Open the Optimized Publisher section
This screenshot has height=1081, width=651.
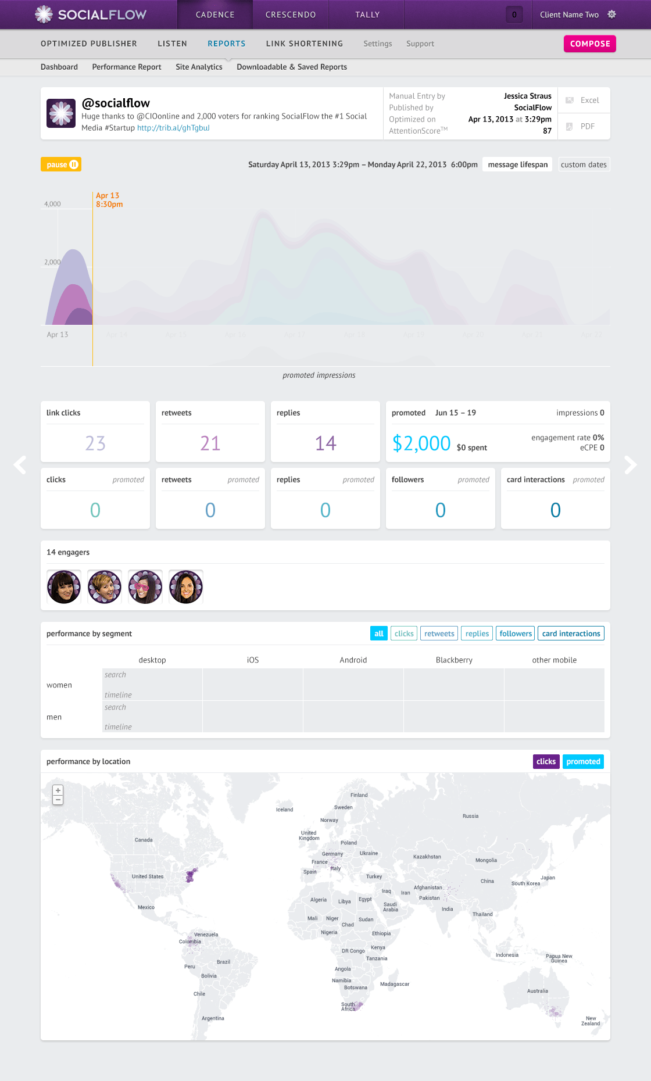[89, 44]
